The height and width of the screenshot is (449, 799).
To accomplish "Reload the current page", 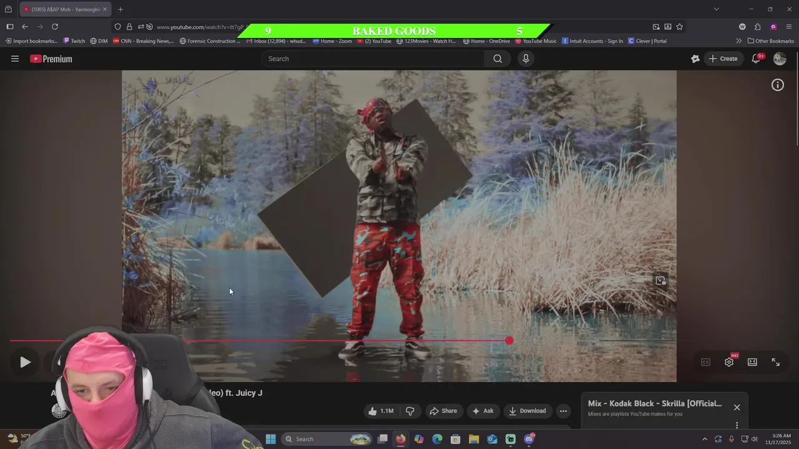I will (x=55, y=27).
